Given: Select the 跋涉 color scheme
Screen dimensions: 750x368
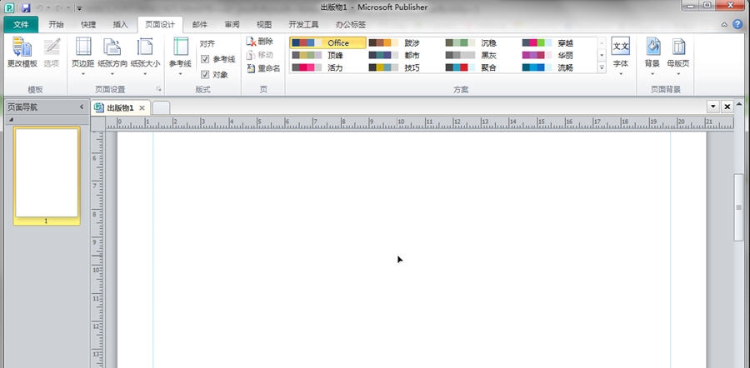Looking at the screenshot, I should pos(405,43).
